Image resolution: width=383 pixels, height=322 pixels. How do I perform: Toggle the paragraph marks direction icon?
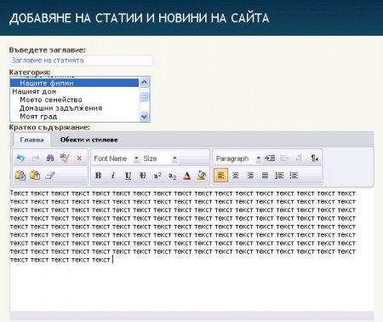coord(314,158)
